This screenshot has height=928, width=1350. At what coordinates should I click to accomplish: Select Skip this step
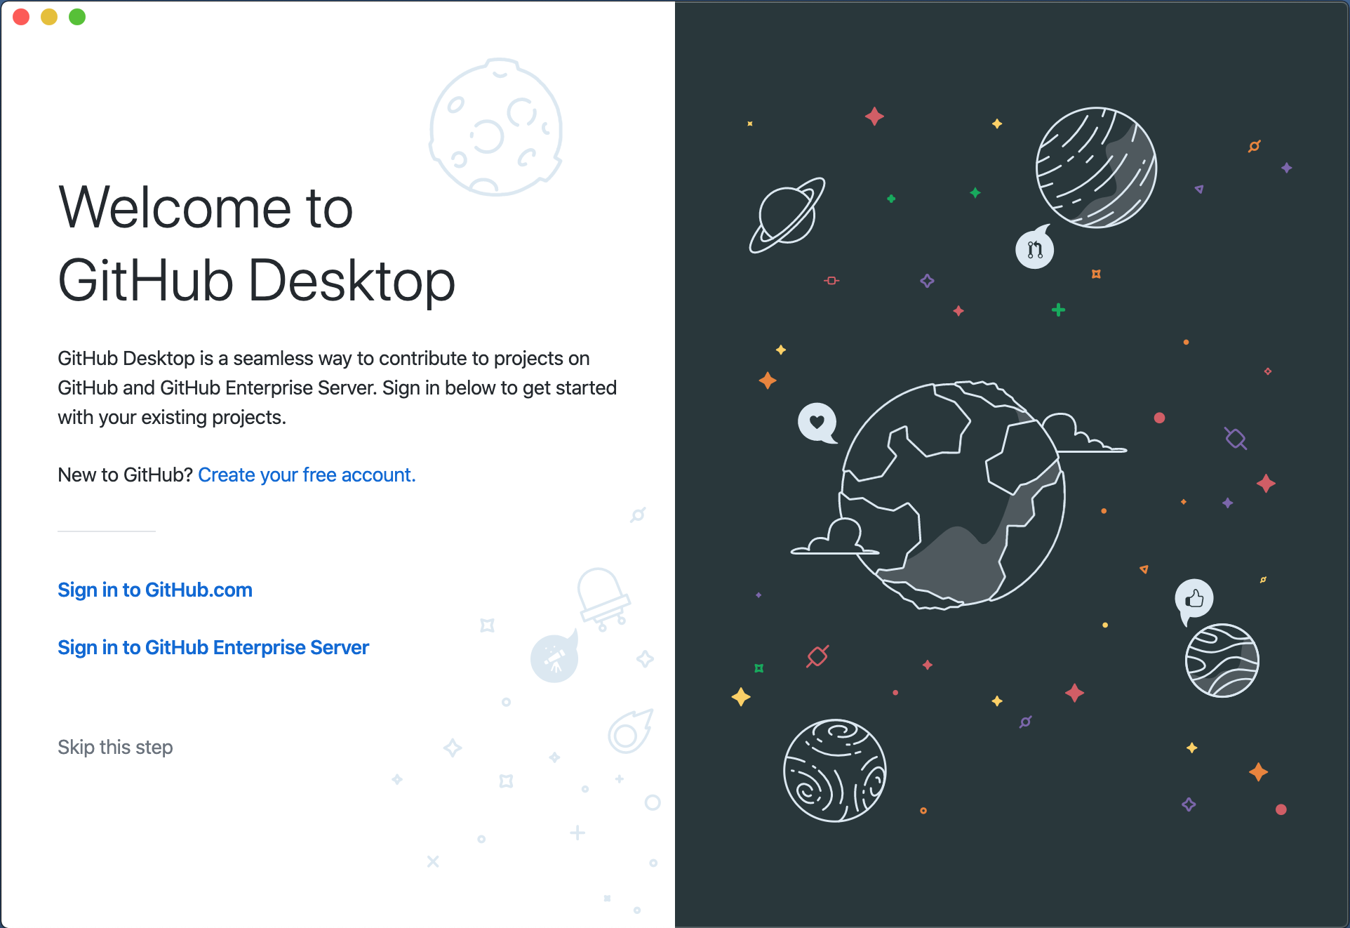115,747
